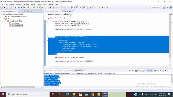The height and width of the screenshot is (97, 173).
Task: Click the Open Perspective icon
Action: pyautogui.click(x=164, y=8)
